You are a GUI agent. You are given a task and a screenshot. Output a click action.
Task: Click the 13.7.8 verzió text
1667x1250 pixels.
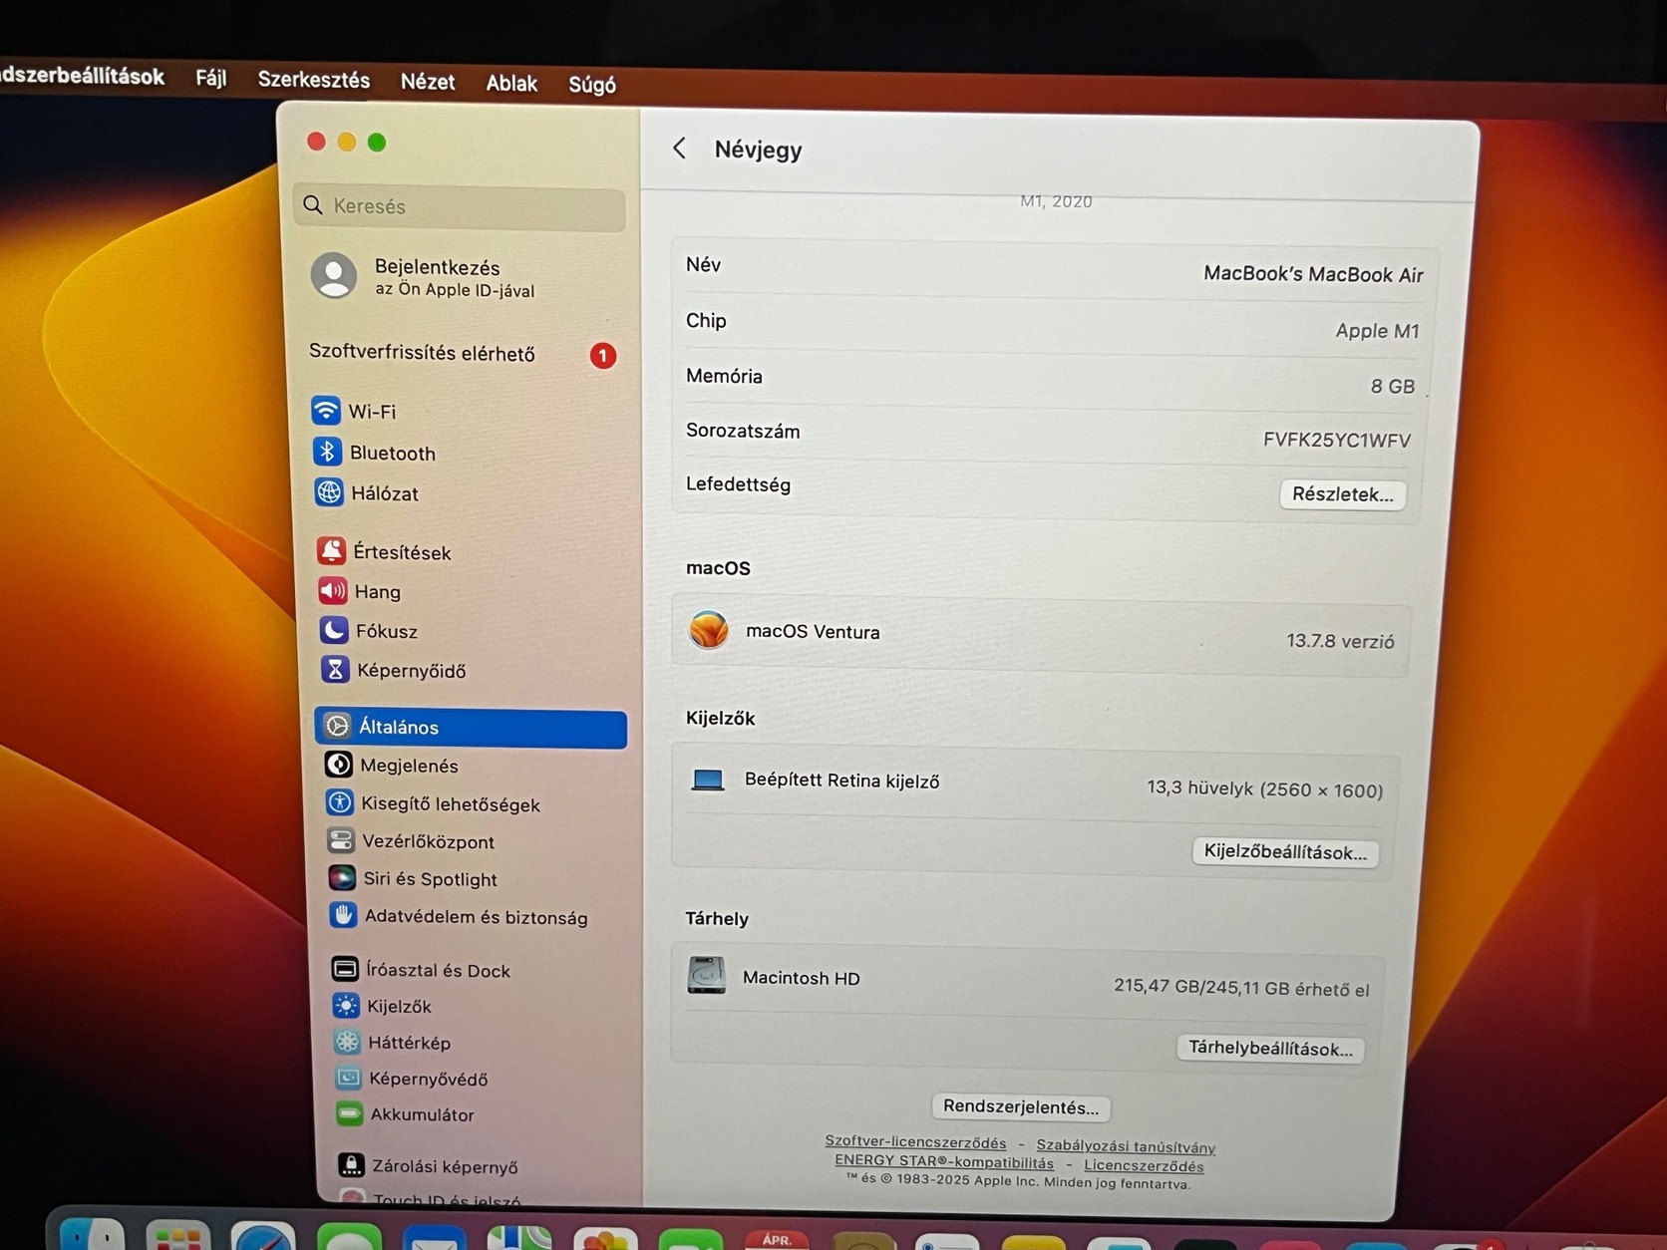(x=1340, y=641)
